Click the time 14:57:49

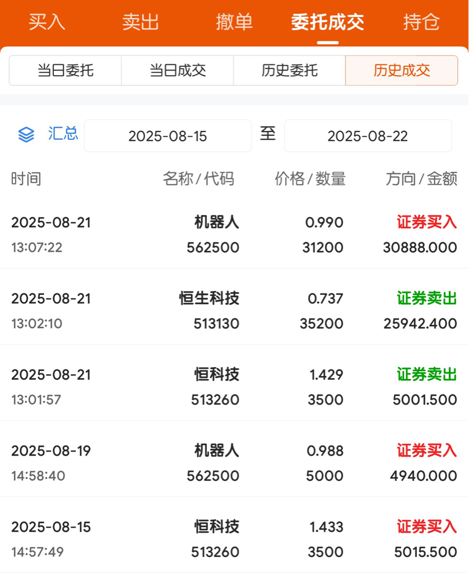pos(38,552)
